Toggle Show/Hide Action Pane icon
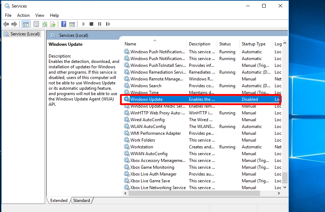This screenshot has width=325, height=212. pyautogui.click(x=72, y=24)
